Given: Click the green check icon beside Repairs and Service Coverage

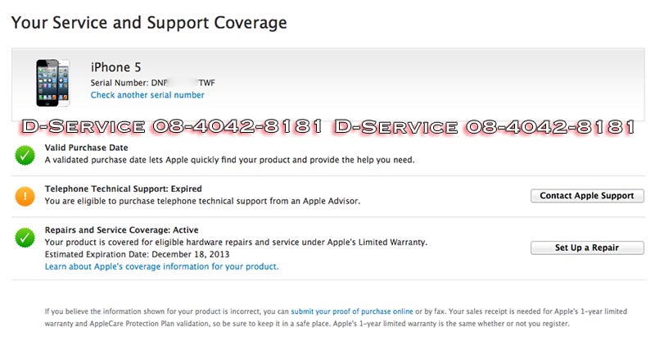Looking at the screenshot, I should click(25, 238).
